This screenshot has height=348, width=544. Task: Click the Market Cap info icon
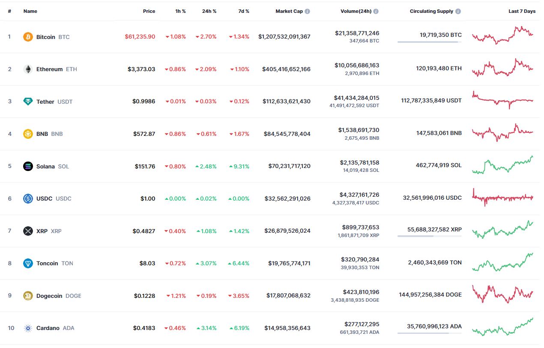coord(308,12)
